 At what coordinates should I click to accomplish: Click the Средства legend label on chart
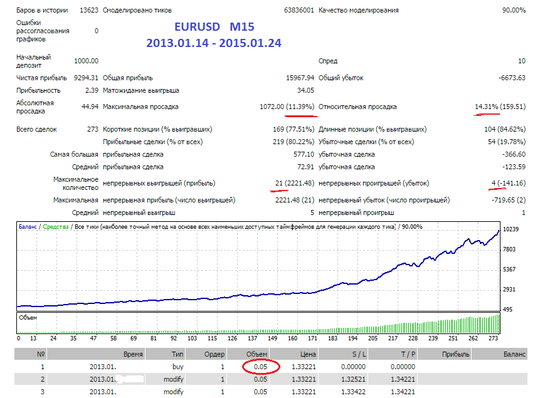(56, 227)
